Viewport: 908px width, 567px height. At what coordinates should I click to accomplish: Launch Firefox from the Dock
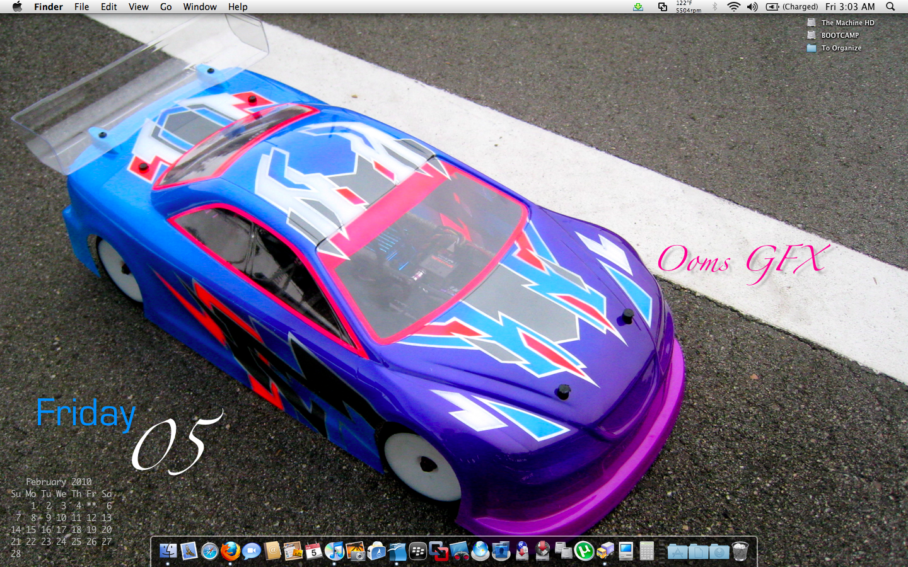pyautogui.click(x=230, y=551)
